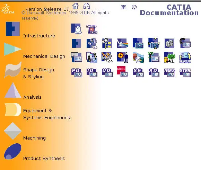Select the Shape Design & Styling text link
Image resolution: width=201 pixels, height=170 pixels.
coord(38,73)
